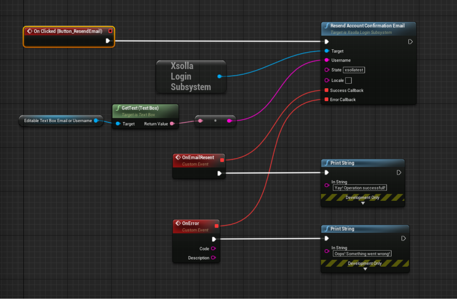Click the blue Target pin on Resend node
The width and height of the screenshot is (457, 299).
[x=326, y=51]
